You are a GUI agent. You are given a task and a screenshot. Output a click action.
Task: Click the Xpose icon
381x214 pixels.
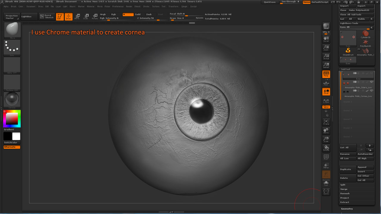[x=326, y=192]
